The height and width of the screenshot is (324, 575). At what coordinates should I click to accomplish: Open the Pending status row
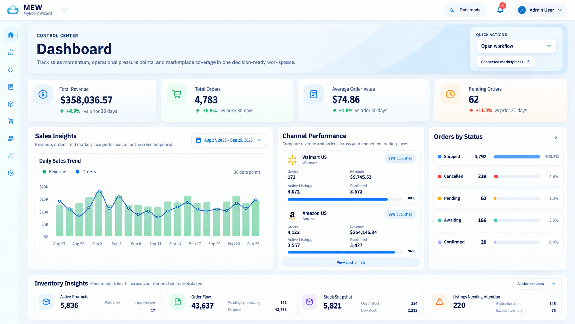pos(498,198)
